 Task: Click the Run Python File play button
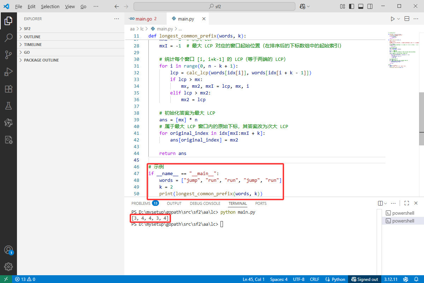[x=393, y=19]
